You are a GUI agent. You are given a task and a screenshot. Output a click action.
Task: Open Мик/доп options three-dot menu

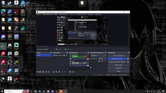coord(70,63)
